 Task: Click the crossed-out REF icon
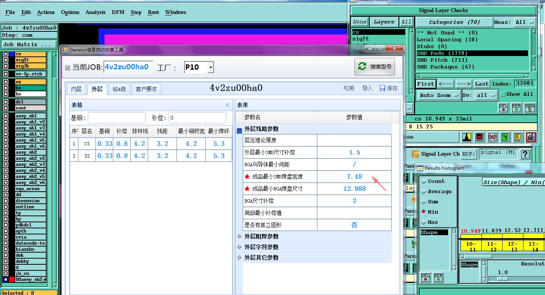(492, 137)
